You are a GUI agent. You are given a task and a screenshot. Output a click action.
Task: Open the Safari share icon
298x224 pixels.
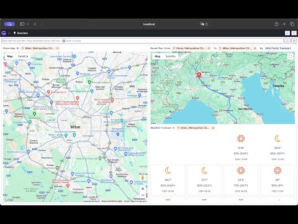(x=277, y=24)
